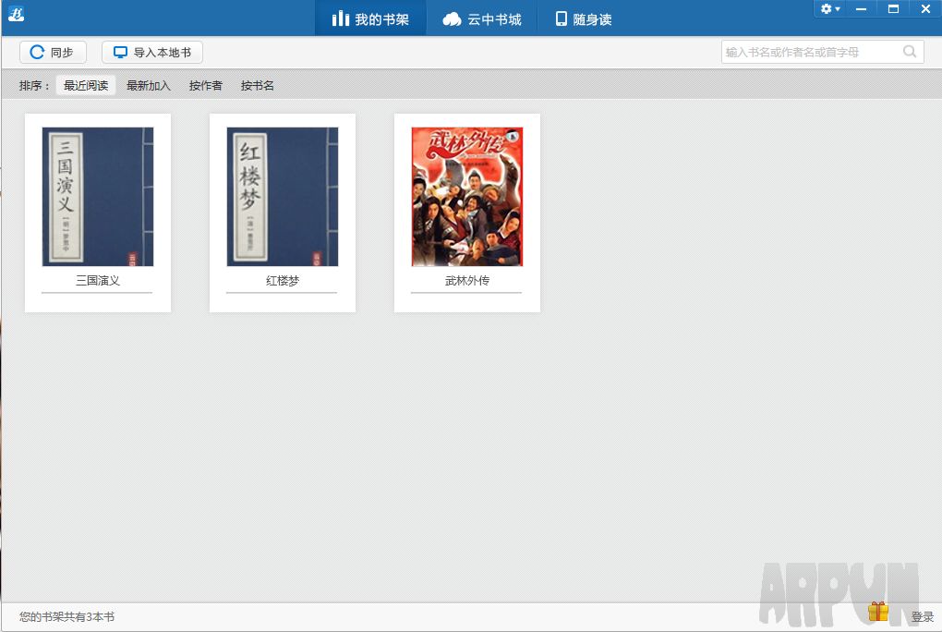The width and height of the screenshot is (942, 632).
Task: Open the 云中书城 tab
Action: 482,19
